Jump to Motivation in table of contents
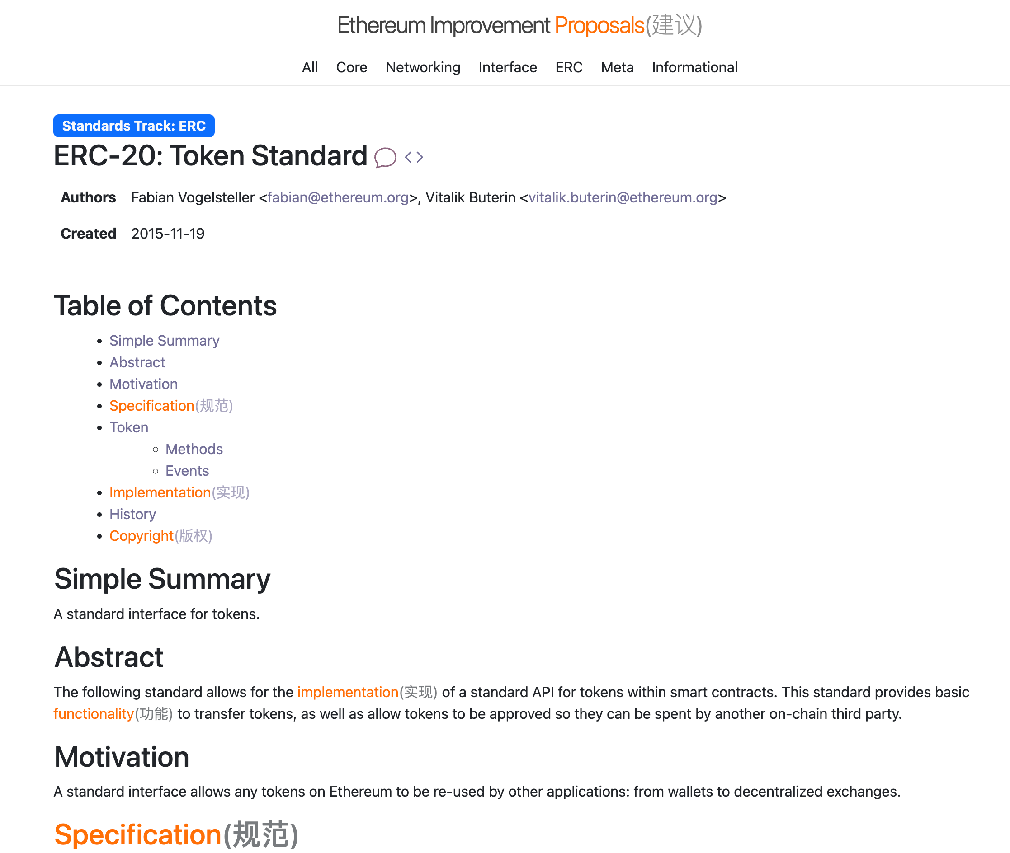This screenshot has height=853, width=1010. 143,384
